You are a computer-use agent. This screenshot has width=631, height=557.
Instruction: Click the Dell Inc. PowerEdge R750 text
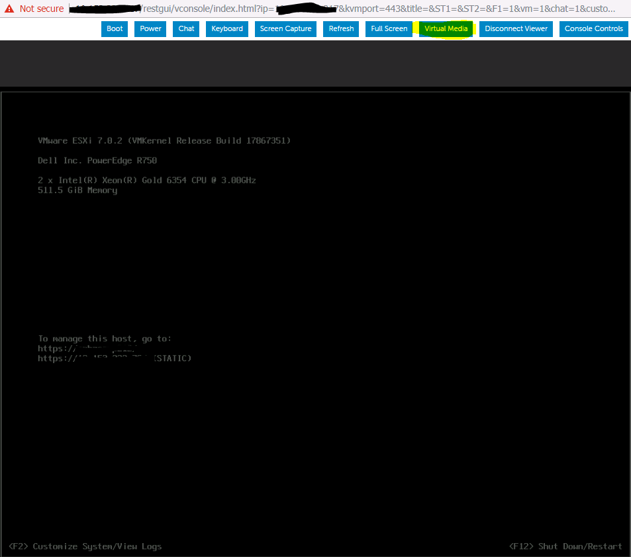pos(97,161)
